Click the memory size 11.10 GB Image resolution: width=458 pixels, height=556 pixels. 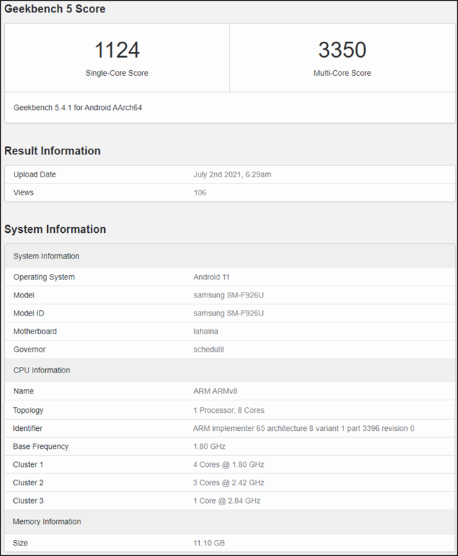(209, 542)
